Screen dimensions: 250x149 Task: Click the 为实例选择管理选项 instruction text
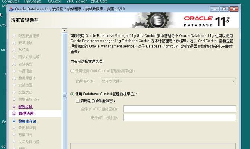pyautogui.click(x=87, y=61)
